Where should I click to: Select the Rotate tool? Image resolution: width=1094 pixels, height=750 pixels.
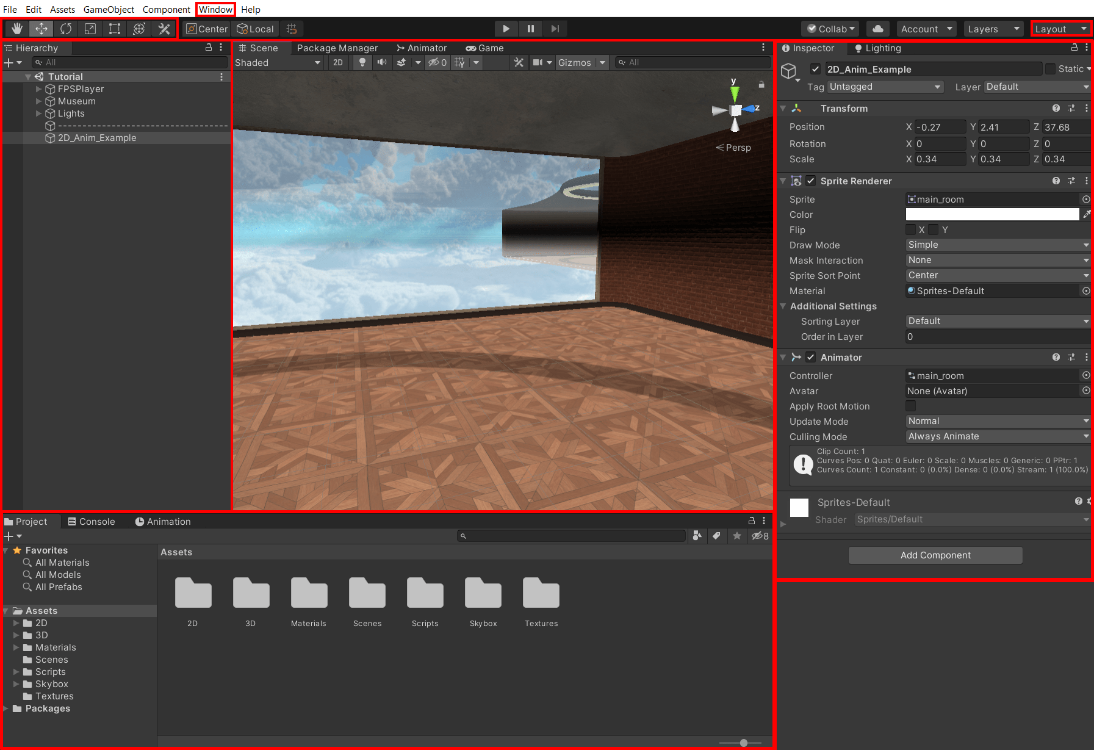click(x=65, y=28)
